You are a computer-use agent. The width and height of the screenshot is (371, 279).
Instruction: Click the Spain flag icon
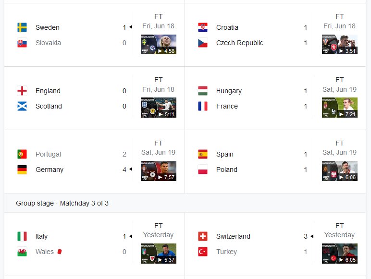point(203,154)
